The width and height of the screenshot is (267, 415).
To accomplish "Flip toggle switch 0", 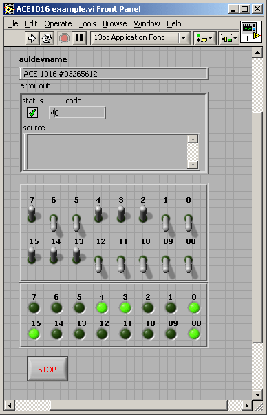I will tap(189, 223).
